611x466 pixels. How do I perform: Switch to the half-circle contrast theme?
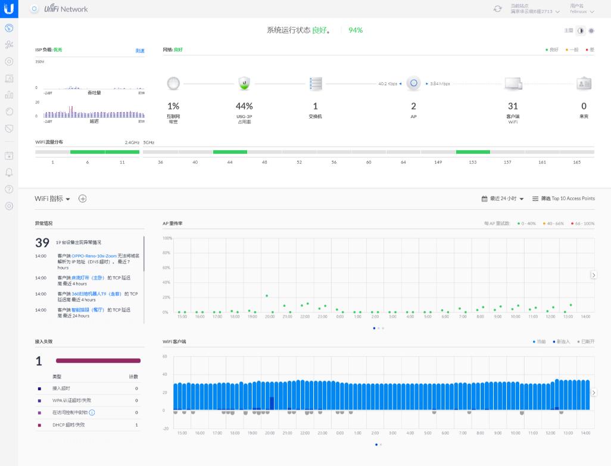tap(582, 30)
